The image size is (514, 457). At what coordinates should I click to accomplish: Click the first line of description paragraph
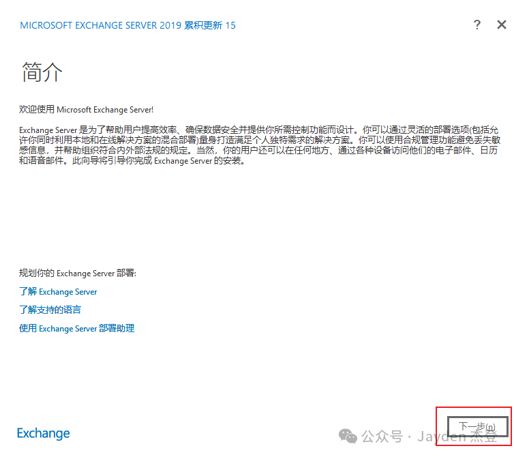point(259,129)
